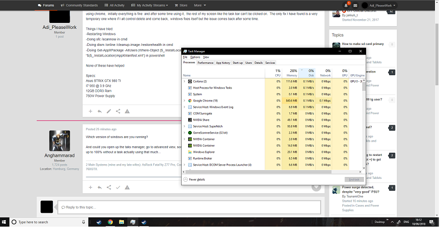Click the Windows taskbar search box
This screenshot has height=227, width=440.
(48, 222)
